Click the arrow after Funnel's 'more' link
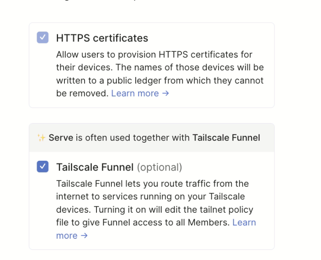The width and height of the screenshot is (321, 260). pyautogui.click(x=84, y=236)
